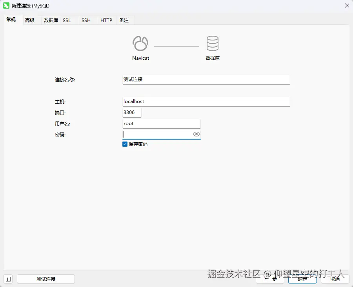Click the 端口 field showing 3306

pos(132,112)
